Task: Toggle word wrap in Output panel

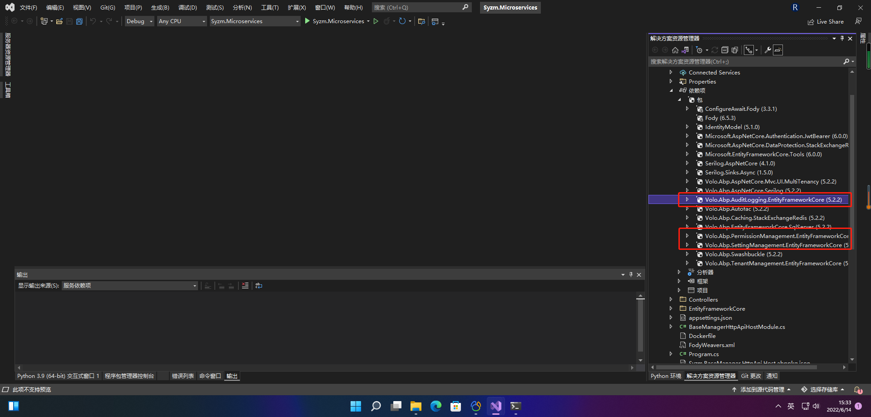Action: [x=259, y=286]
